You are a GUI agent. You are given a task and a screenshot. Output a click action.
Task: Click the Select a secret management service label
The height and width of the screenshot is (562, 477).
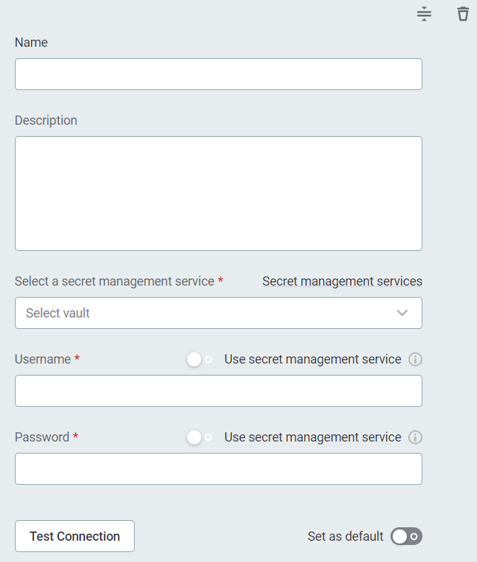click(114, 281)
